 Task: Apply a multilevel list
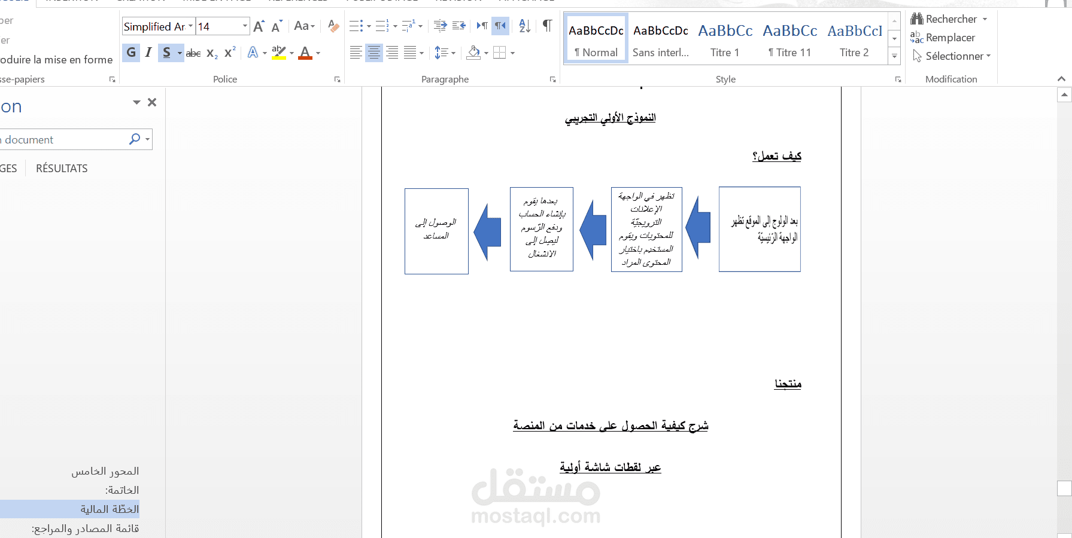coord(408,26)
